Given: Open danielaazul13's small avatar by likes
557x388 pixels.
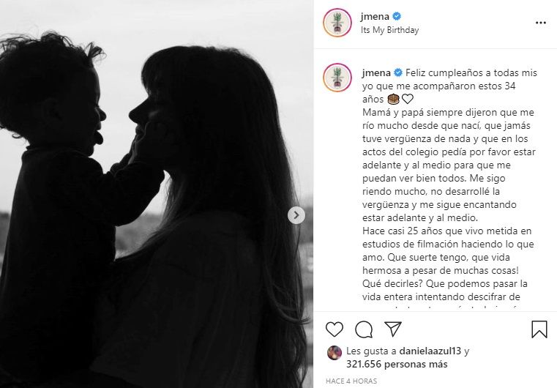Looking at the screenshot, I should (334, 353).
